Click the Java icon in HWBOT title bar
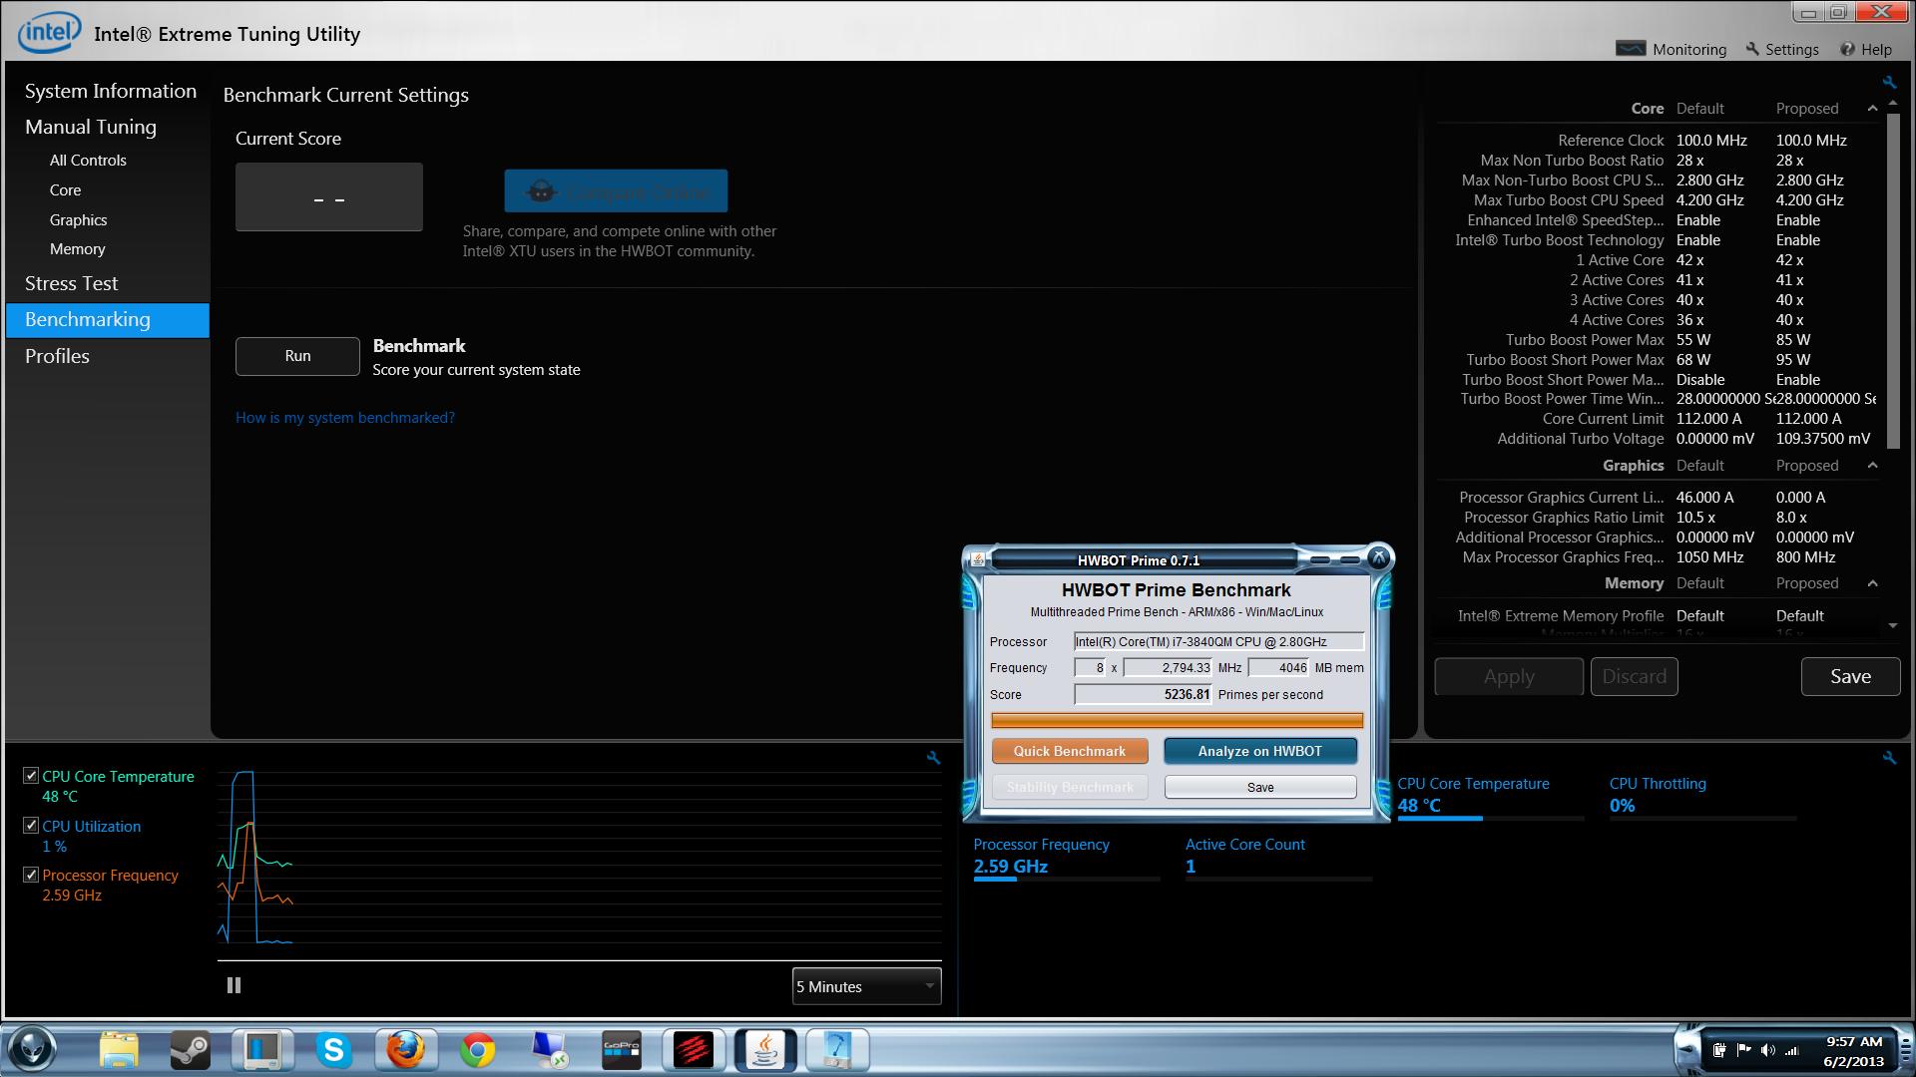This screenshot has height=1077, width=1916. point(978,559)
